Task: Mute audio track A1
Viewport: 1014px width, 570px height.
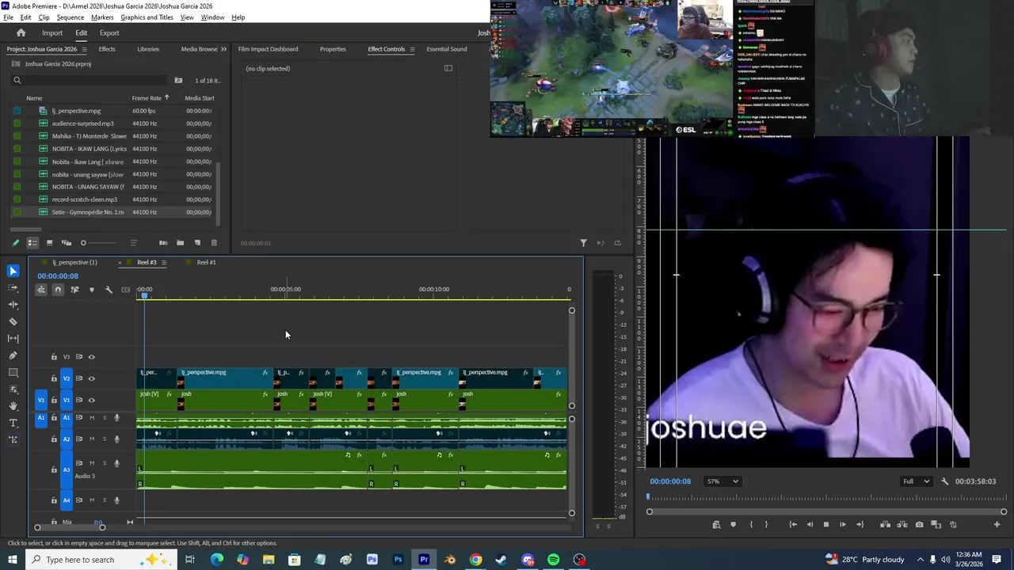Action: 92,418
